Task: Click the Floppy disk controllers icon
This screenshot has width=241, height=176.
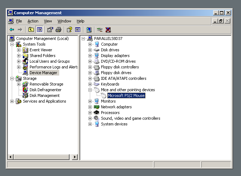Action: tap(97, 67)
